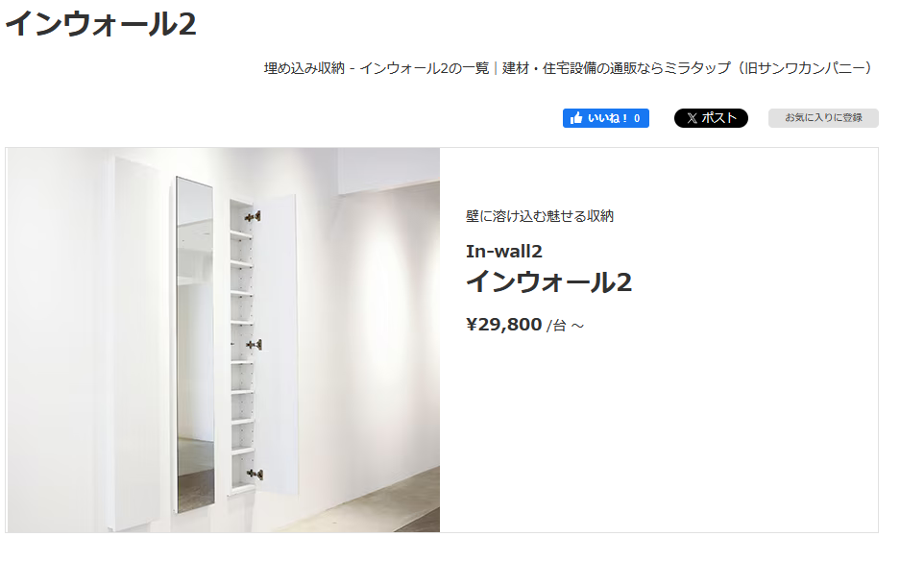Click the In-wall2 English product label
This screenshot has height=561, width=900.
(504, 252)
